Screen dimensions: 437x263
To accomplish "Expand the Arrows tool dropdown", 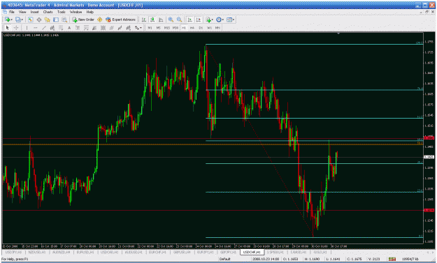I will coord(141,28).
